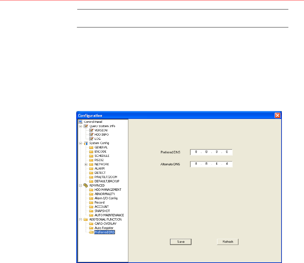The height and width of the screenshot is (263, 304).
Task: Open the Auto Register entry
Action: pyautogui.click(x=104, y=228)
